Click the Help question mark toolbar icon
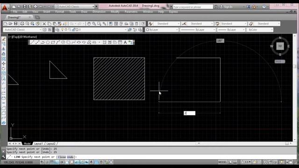 (x=143, y=24)
